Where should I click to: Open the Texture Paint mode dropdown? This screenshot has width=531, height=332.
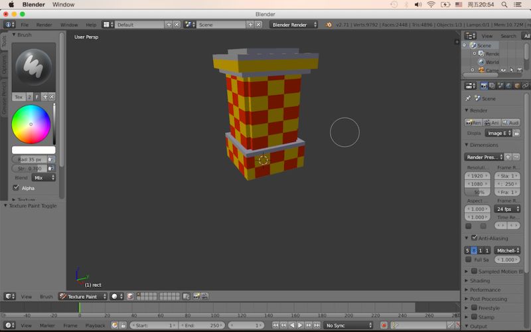click(x=83, y=296)
